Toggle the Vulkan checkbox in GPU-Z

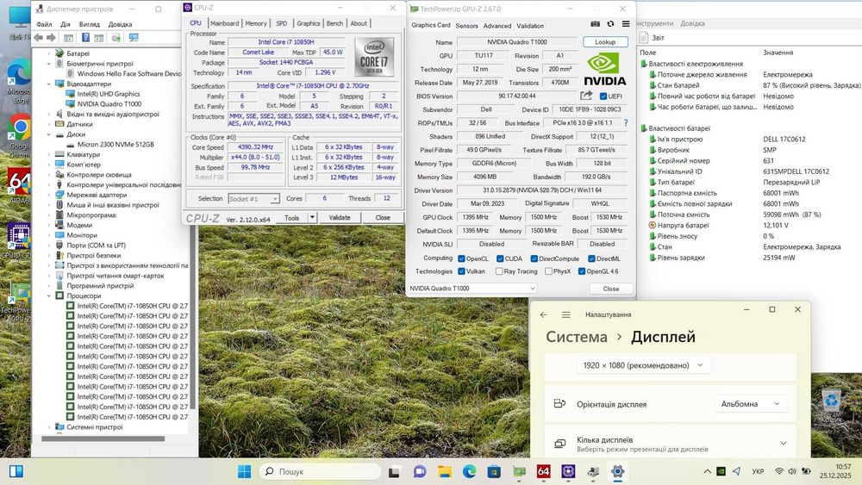click(x=461, y=271)
